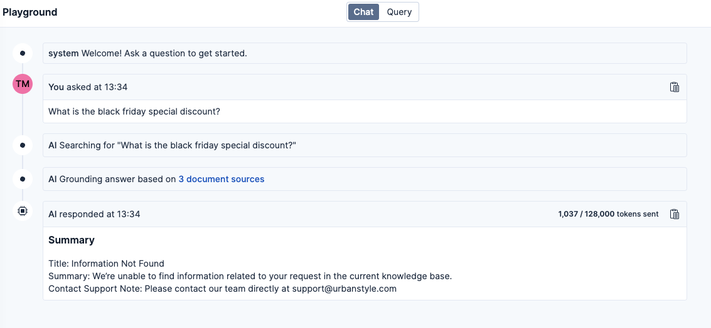Click the TM user avatar
711x328 pixels.
(x=23, y=84)
